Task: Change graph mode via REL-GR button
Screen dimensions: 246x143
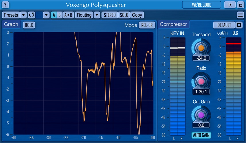Action: click(x=147, y=25)
